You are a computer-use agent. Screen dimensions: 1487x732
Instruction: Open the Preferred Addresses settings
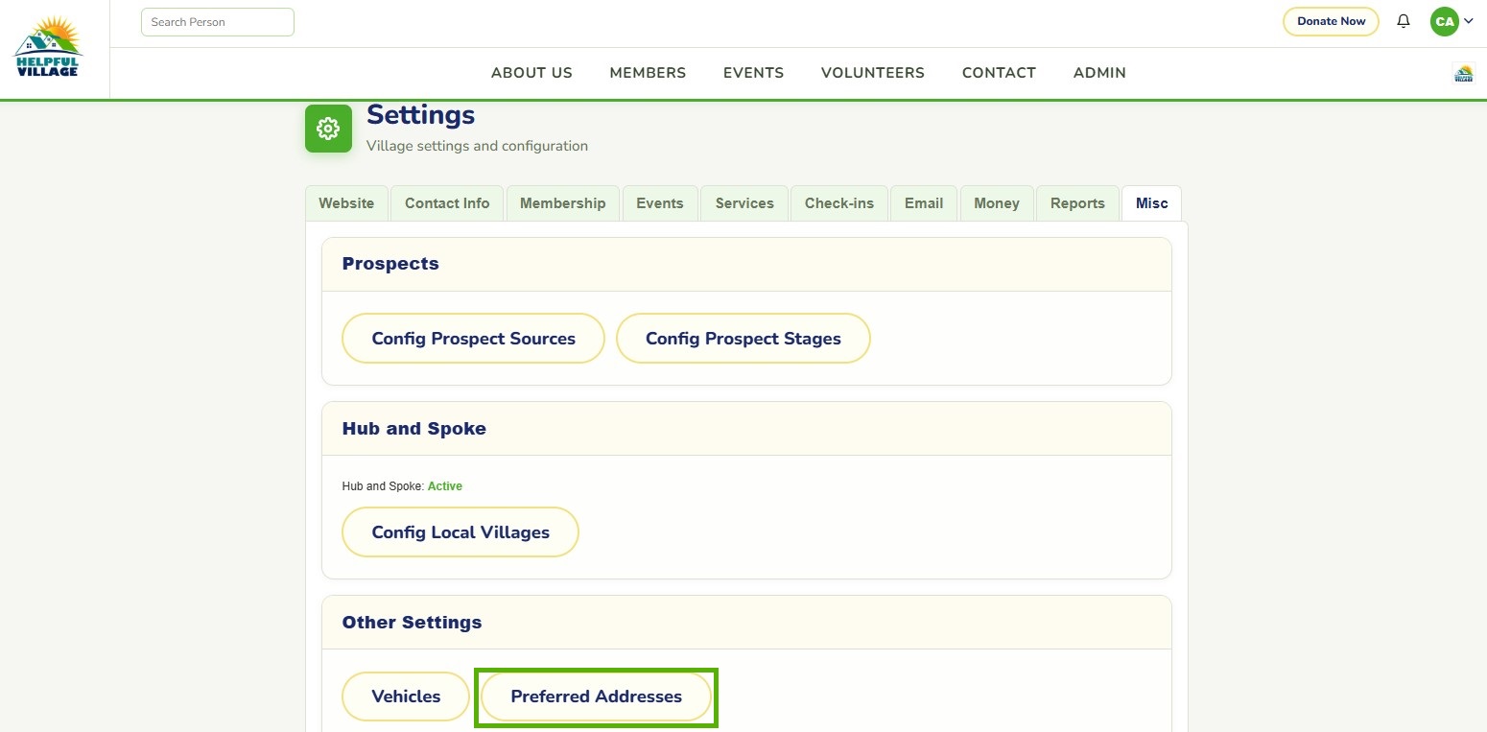click(597, 697)
